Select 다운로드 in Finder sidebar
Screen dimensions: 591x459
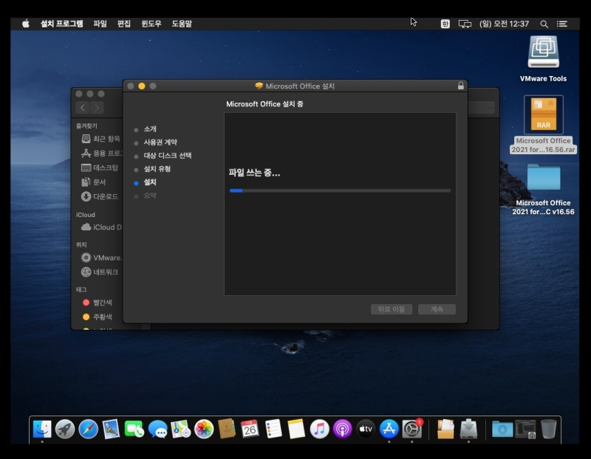(x=100, y=196)
